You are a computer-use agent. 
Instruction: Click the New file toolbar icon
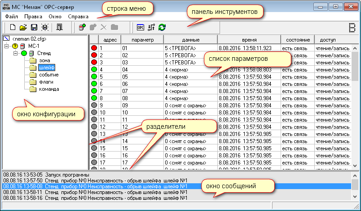point(13,27)
